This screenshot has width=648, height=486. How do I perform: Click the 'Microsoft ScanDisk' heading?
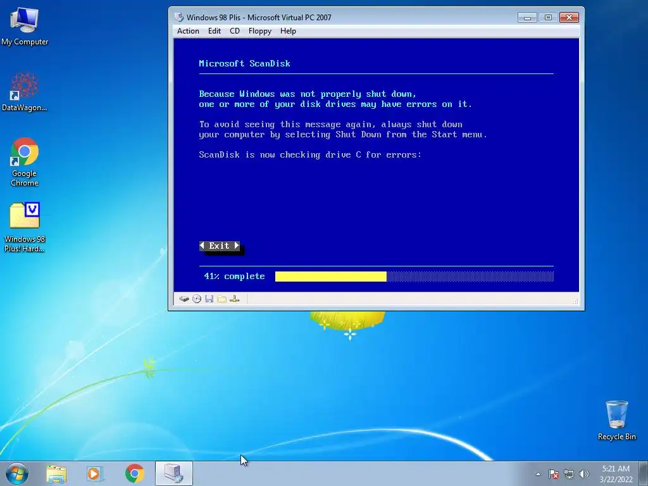click(245, 64)
